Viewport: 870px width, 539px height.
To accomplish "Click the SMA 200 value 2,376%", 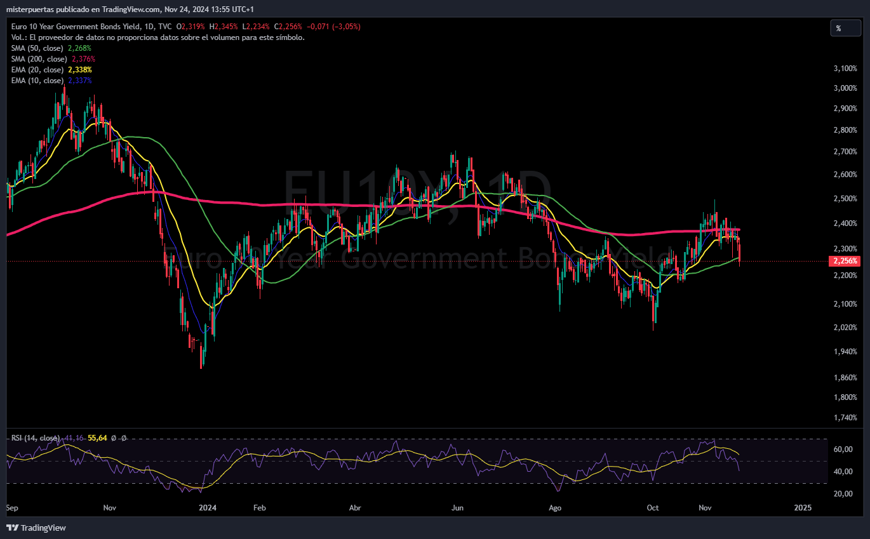I will [x=83, y=58].
